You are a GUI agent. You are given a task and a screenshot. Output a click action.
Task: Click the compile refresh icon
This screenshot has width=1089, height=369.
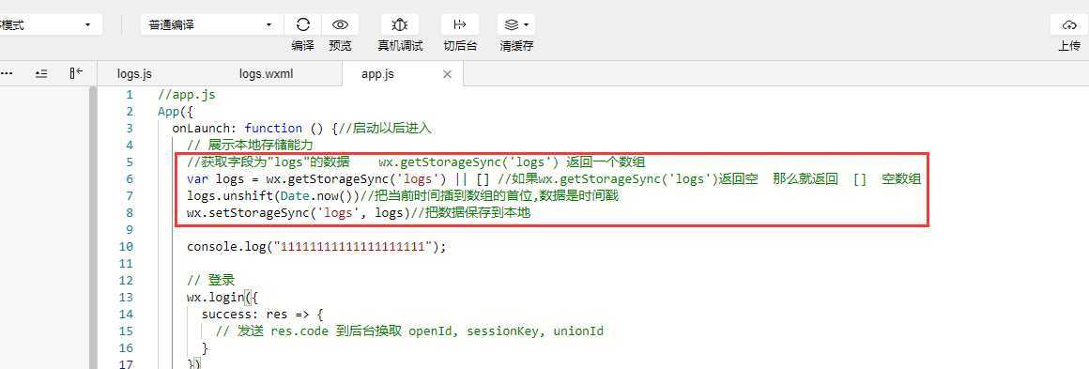pos(302,24)
